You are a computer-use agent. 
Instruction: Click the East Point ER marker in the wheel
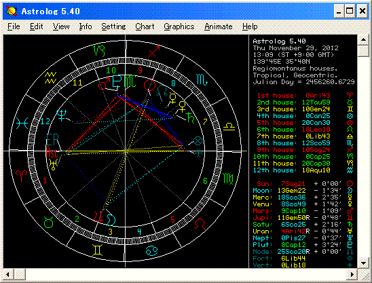point(52,140)
